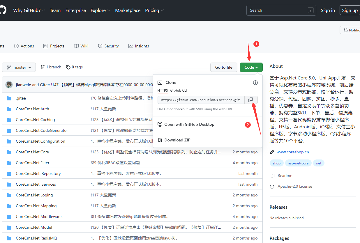Open tags via the tag icon
This screenshot has width=360, height=243.
pyautogui.click(x=68, y=67)
